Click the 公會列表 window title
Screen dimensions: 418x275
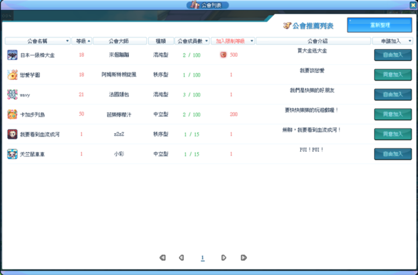pyautogui.click(x=211, y=5)
